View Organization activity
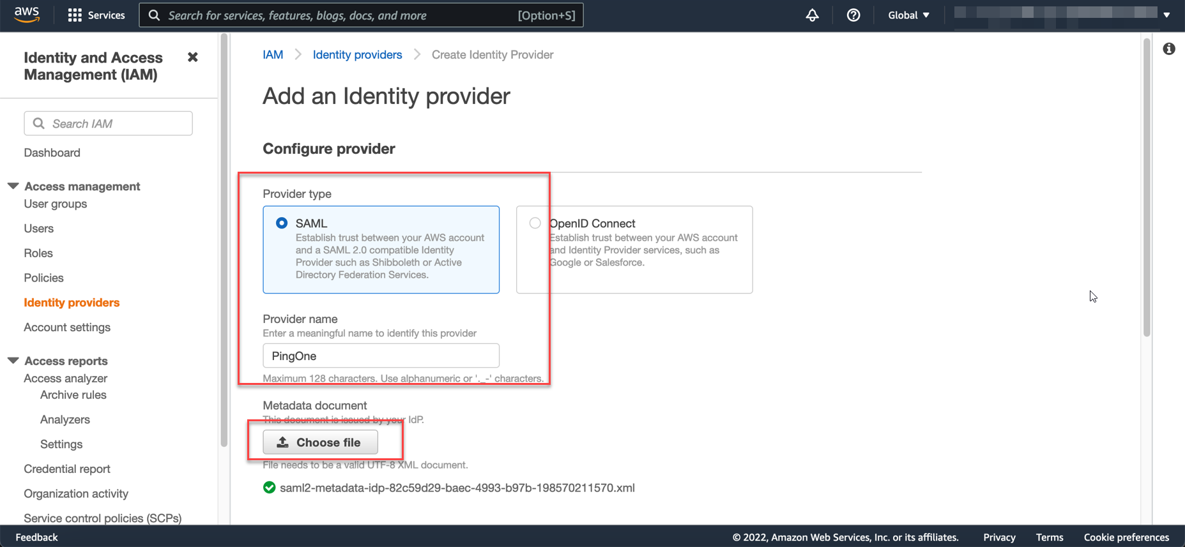 (x=76, y=493)
